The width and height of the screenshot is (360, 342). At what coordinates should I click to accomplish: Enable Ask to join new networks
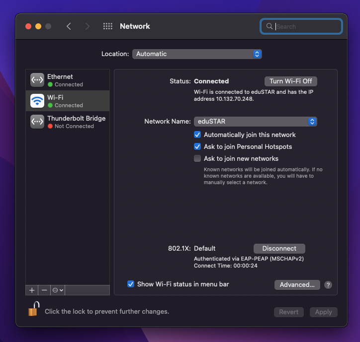coord(197,159)
